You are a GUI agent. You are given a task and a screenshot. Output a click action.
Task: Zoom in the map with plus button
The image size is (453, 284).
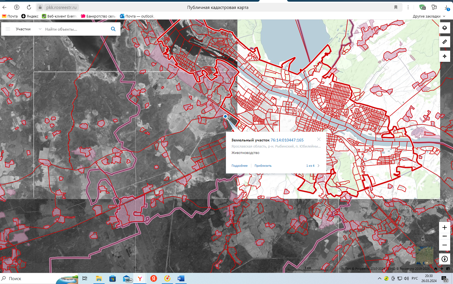tap(445, 227)
